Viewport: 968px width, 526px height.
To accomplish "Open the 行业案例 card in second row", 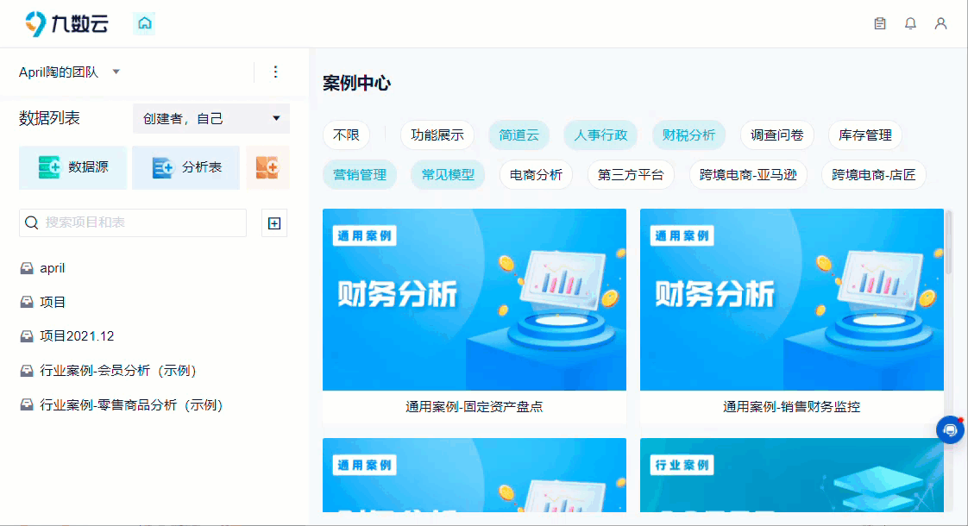I will pyautogui.click(x=791, y=475).
